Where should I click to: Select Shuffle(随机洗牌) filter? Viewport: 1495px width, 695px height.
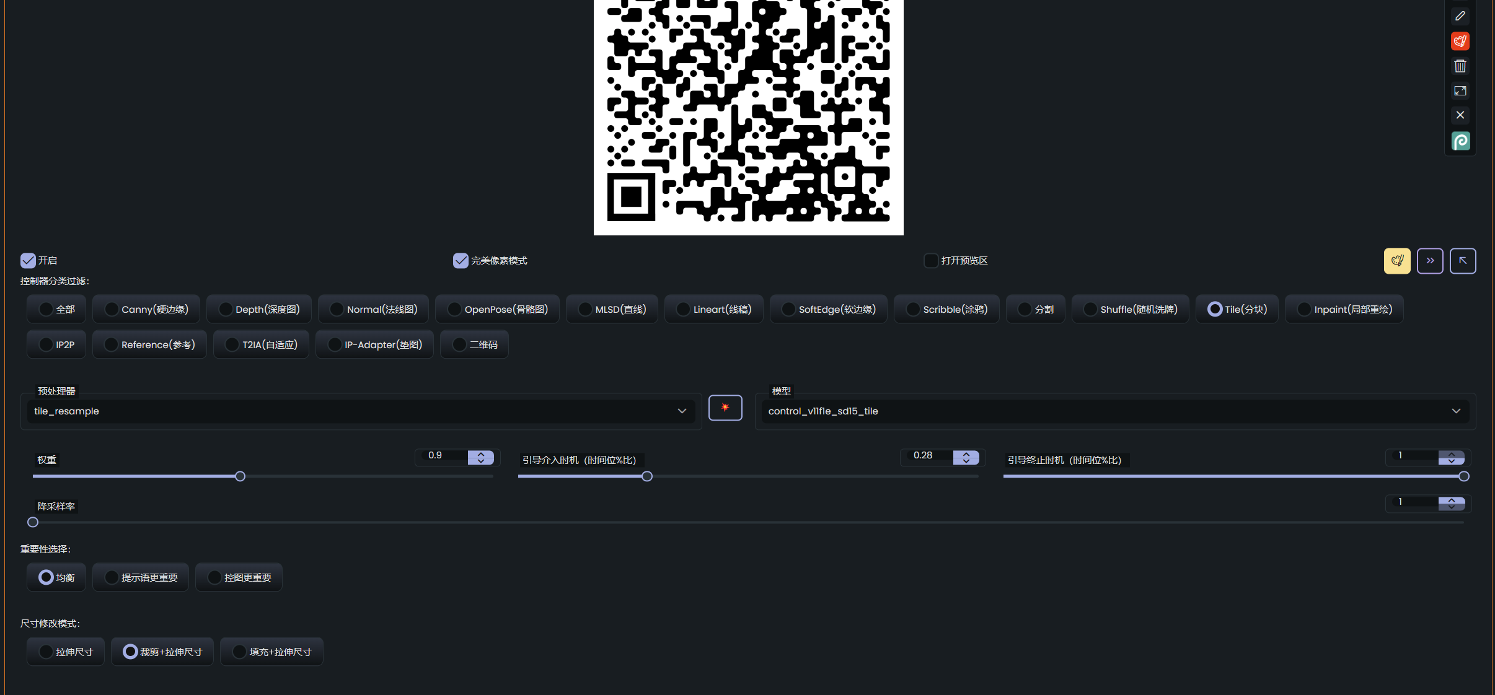click(1130, 309)
